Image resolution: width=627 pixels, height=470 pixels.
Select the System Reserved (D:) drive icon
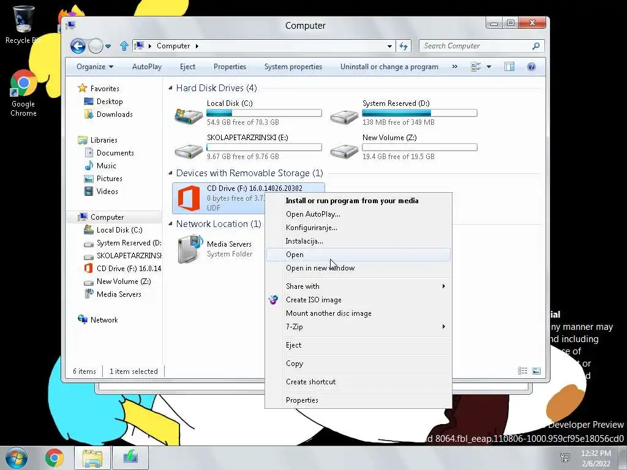click(x=344, y=116)
